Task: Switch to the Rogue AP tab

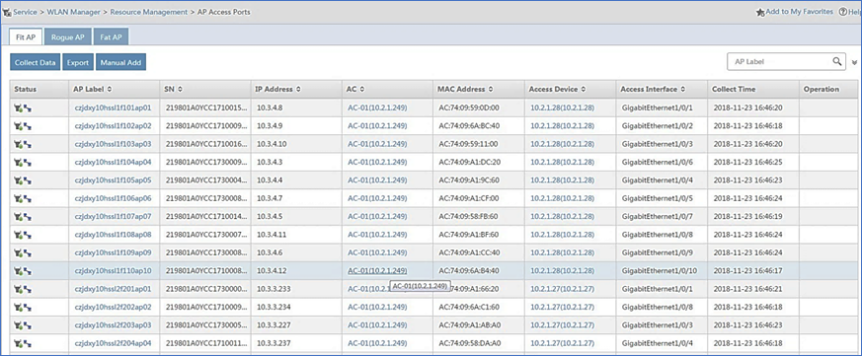Action: click(67, 37)
